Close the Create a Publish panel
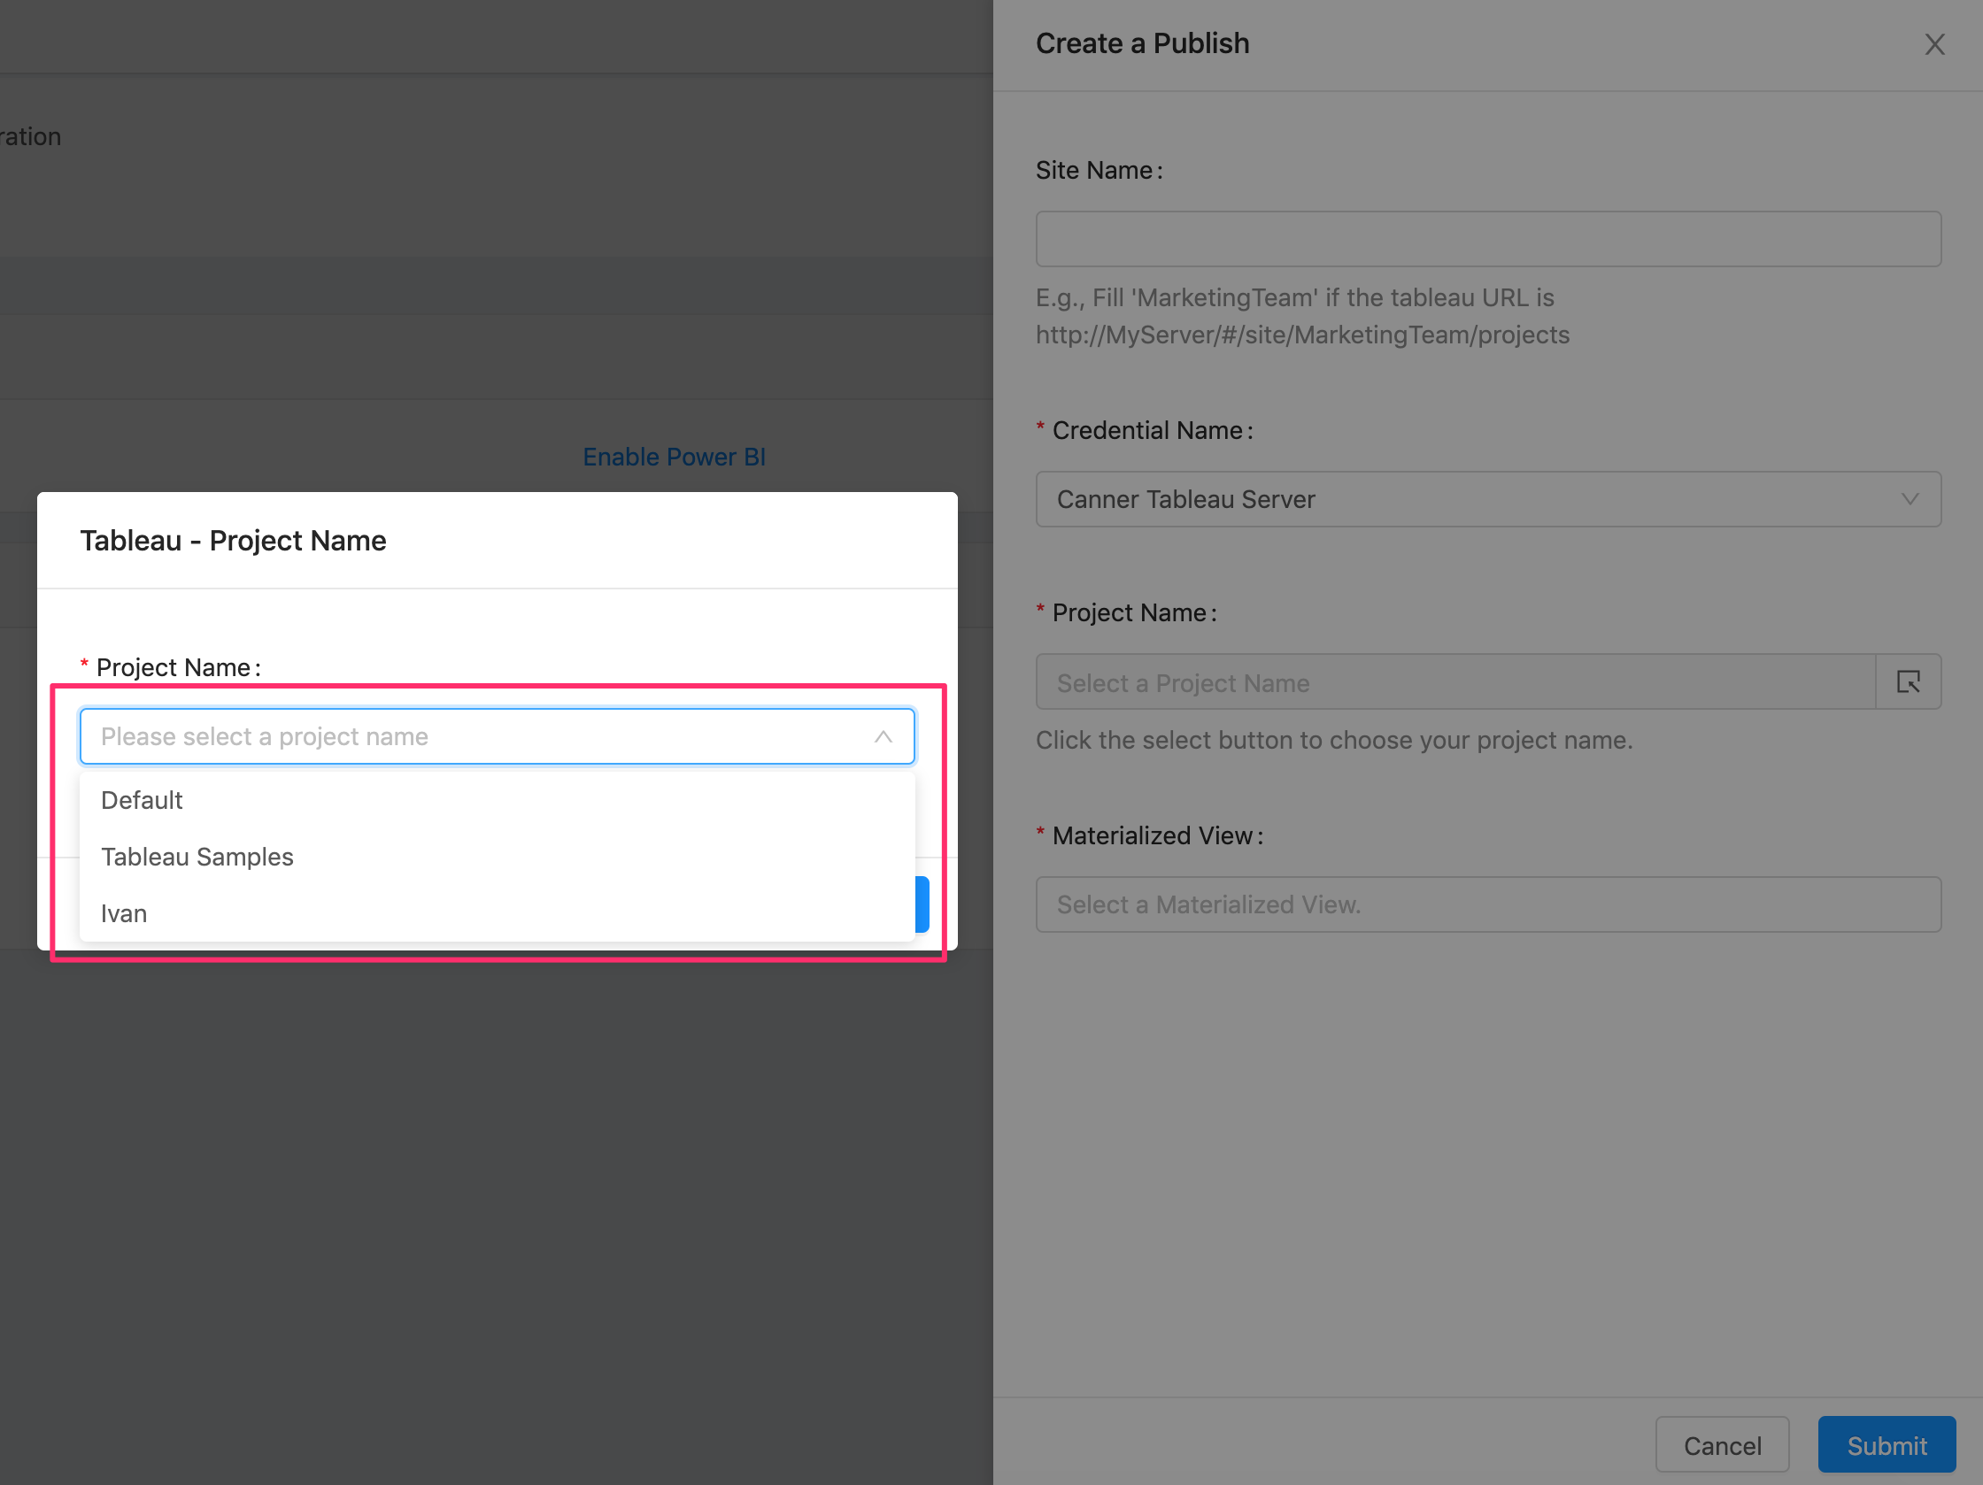Screen dimensions: 1983x1485 point(1933,44)
